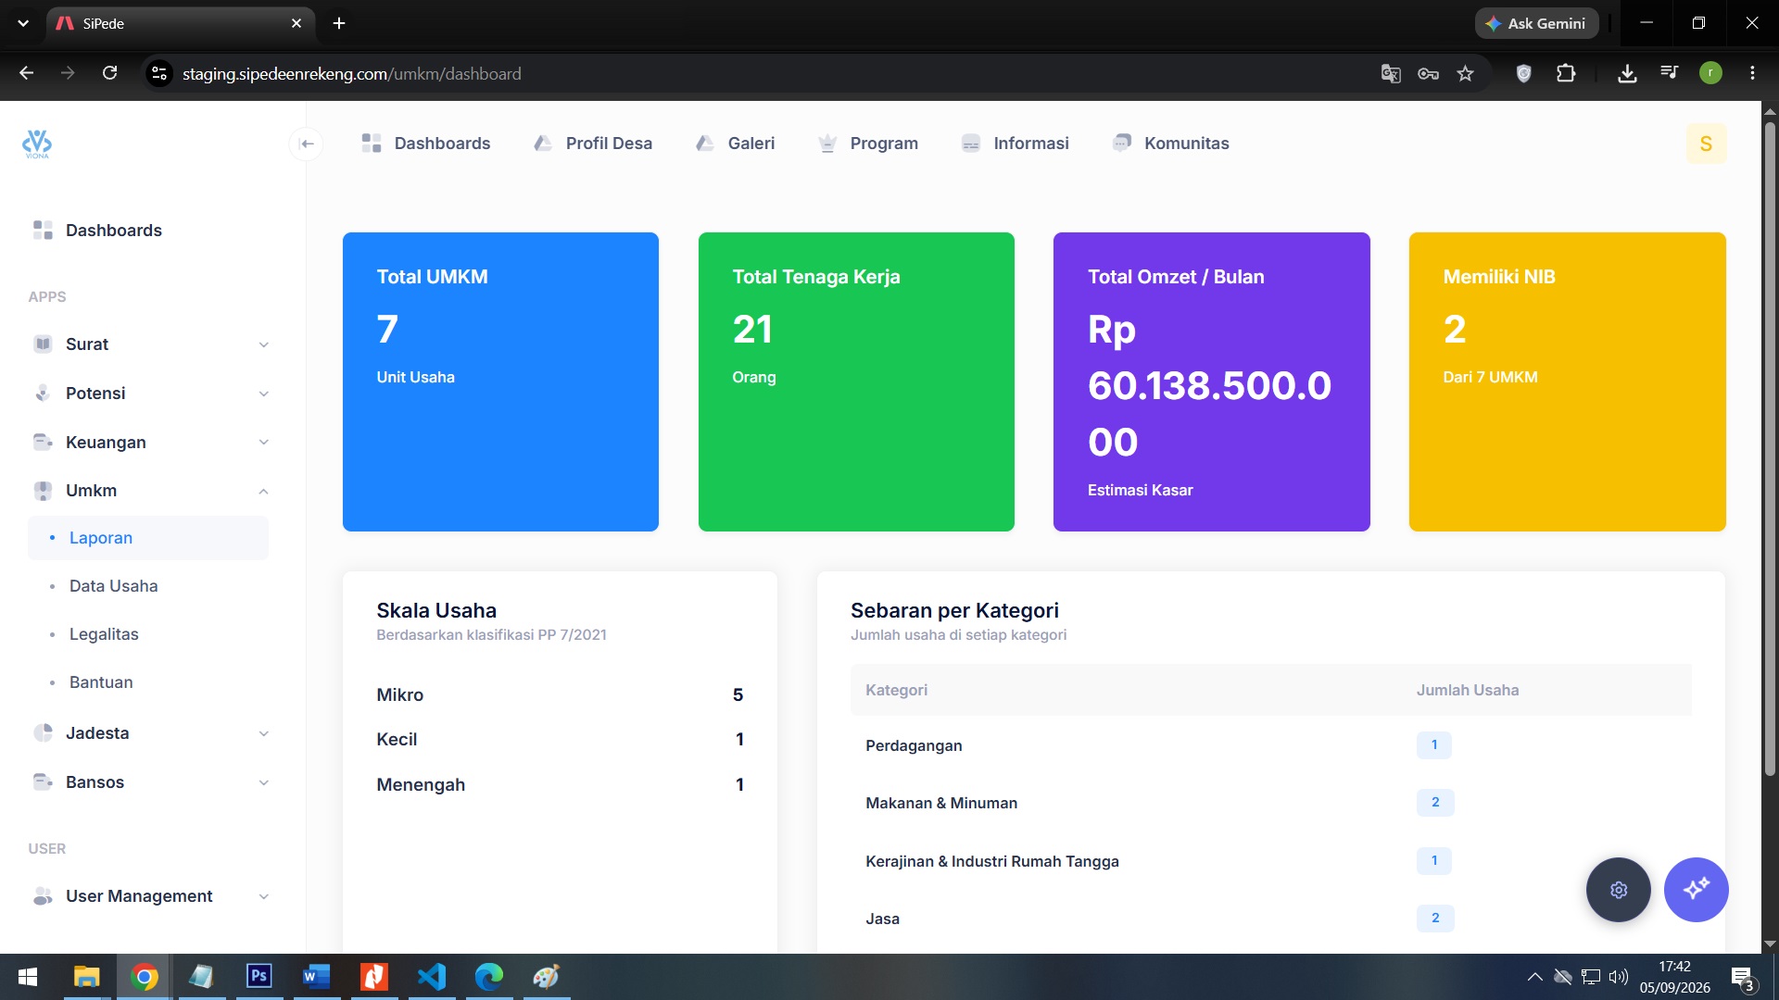This screenshot has width=1779, height=1000.
Task: Open the Galeri top menu
Action: [736, 144]
